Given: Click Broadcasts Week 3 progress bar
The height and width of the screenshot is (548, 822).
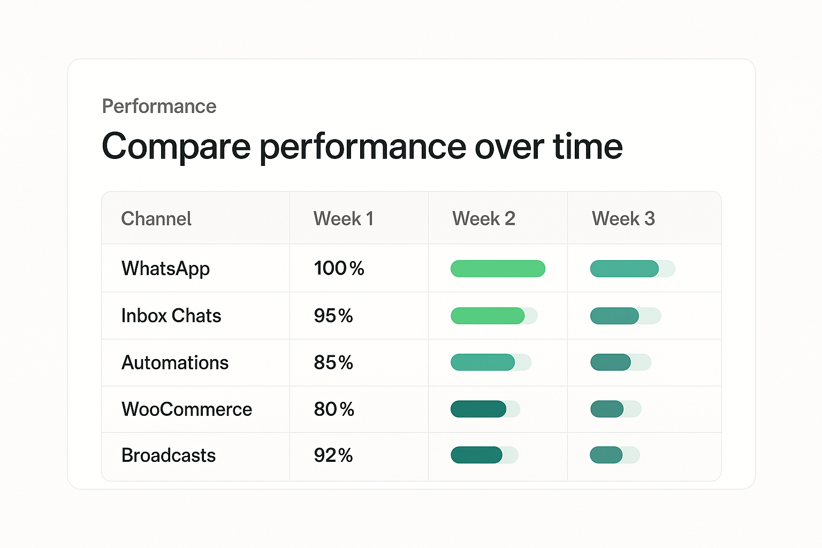Looking at the screenshot, I should [614, 455].
